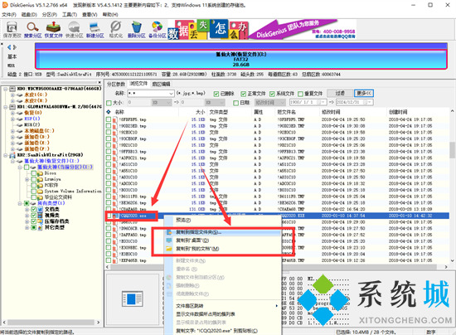Close the disk map pane with X
Screen dimensions: 456x335
(2, 44)
